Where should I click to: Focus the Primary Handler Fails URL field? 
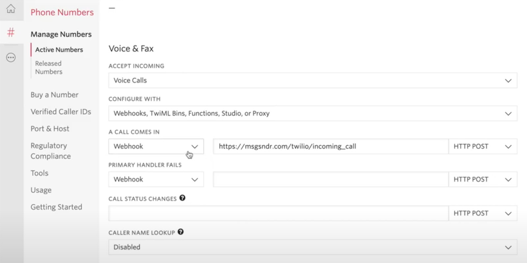(330, 179)
